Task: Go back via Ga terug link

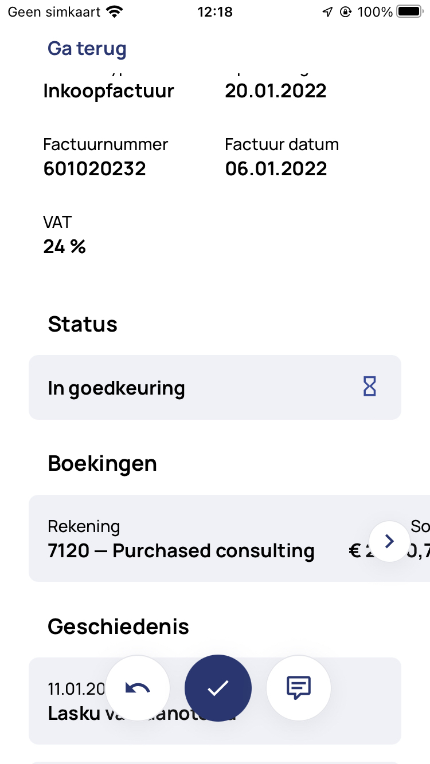Action: pyautogui.click(x=87, y=49)
